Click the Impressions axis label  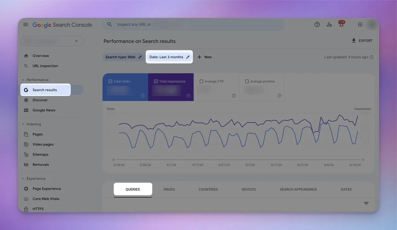362,109
